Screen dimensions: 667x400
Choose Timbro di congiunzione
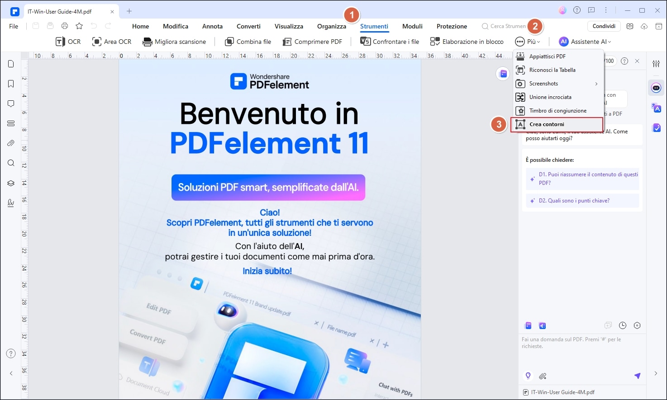(x=558, y=111)
